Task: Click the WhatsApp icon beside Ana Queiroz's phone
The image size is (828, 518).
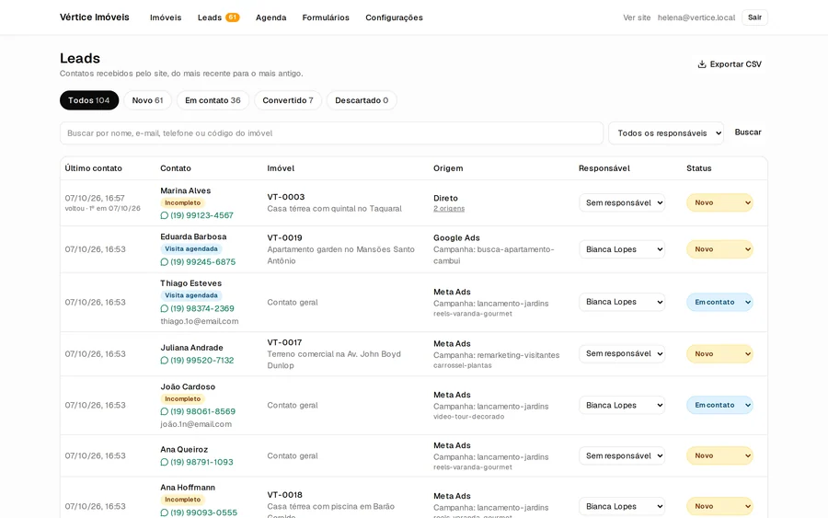Action: [165, 462]
